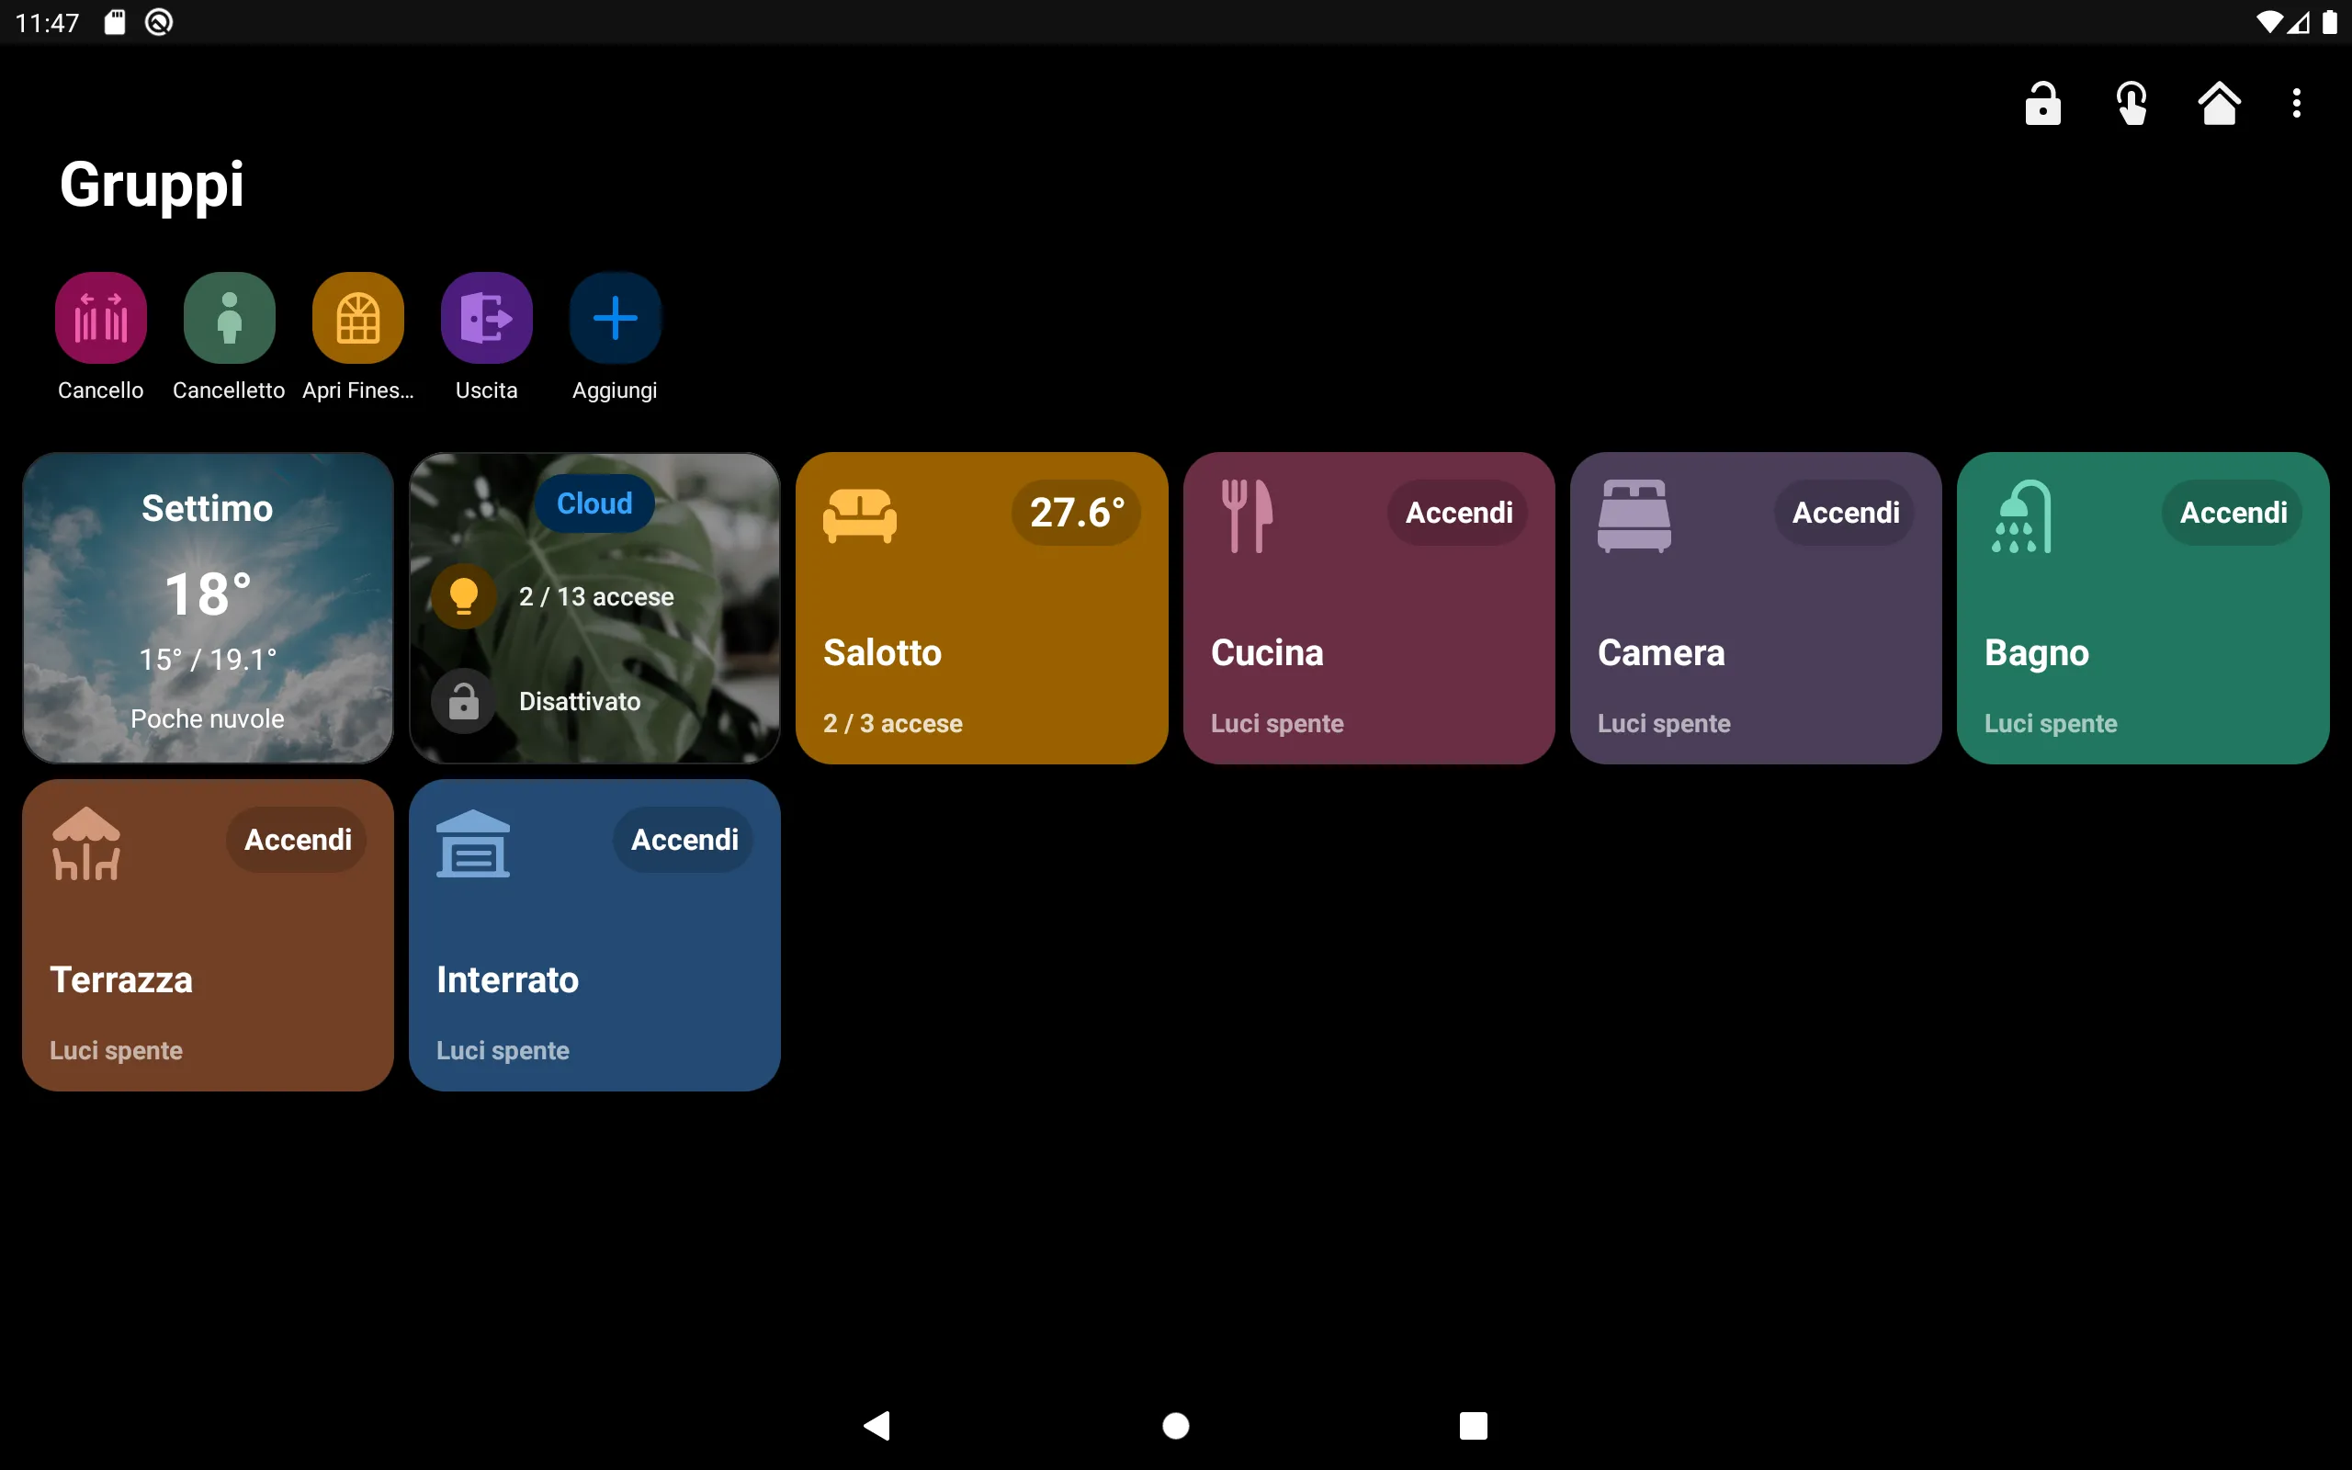
Task: Tap the light bulb icon on Cloud card
Action: (464, 596)
